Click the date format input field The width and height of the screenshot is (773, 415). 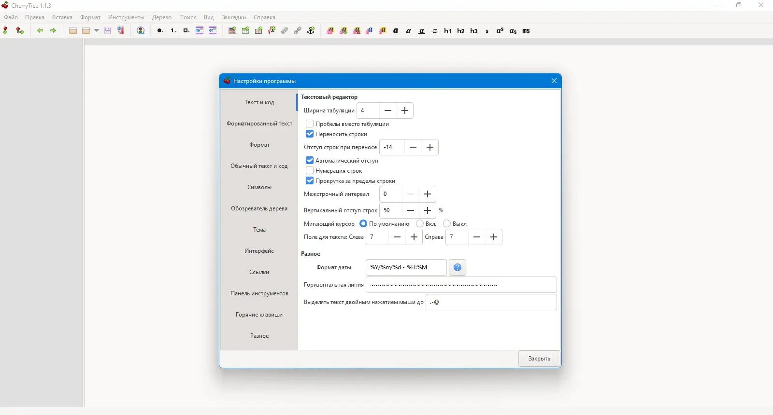(x=406, y=267)
